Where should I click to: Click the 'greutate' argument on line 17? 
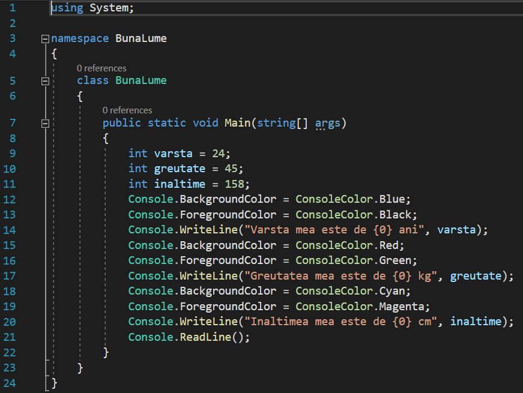pos(476,277)
